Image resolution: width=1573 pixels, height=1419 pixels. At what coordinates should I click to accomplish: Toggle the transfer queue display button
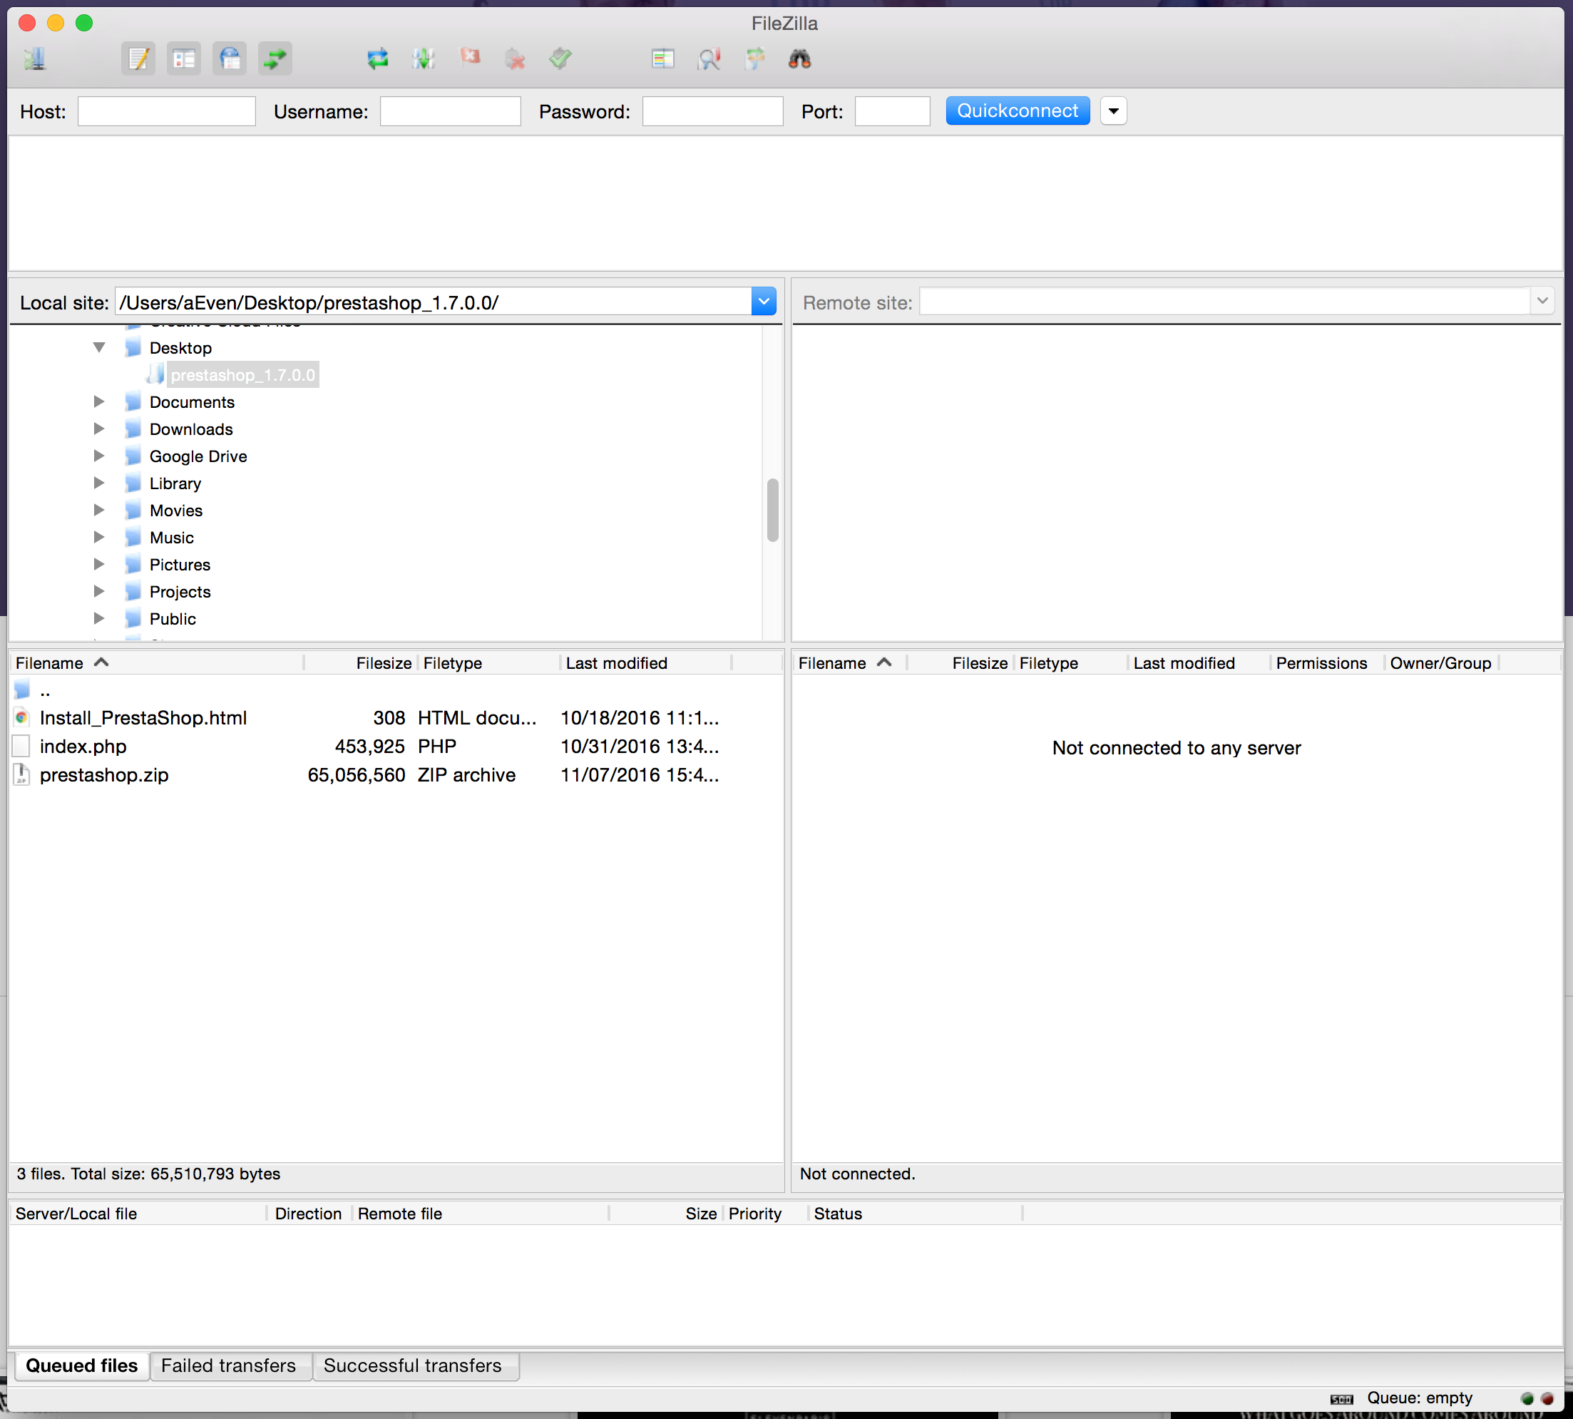(275, 58)
